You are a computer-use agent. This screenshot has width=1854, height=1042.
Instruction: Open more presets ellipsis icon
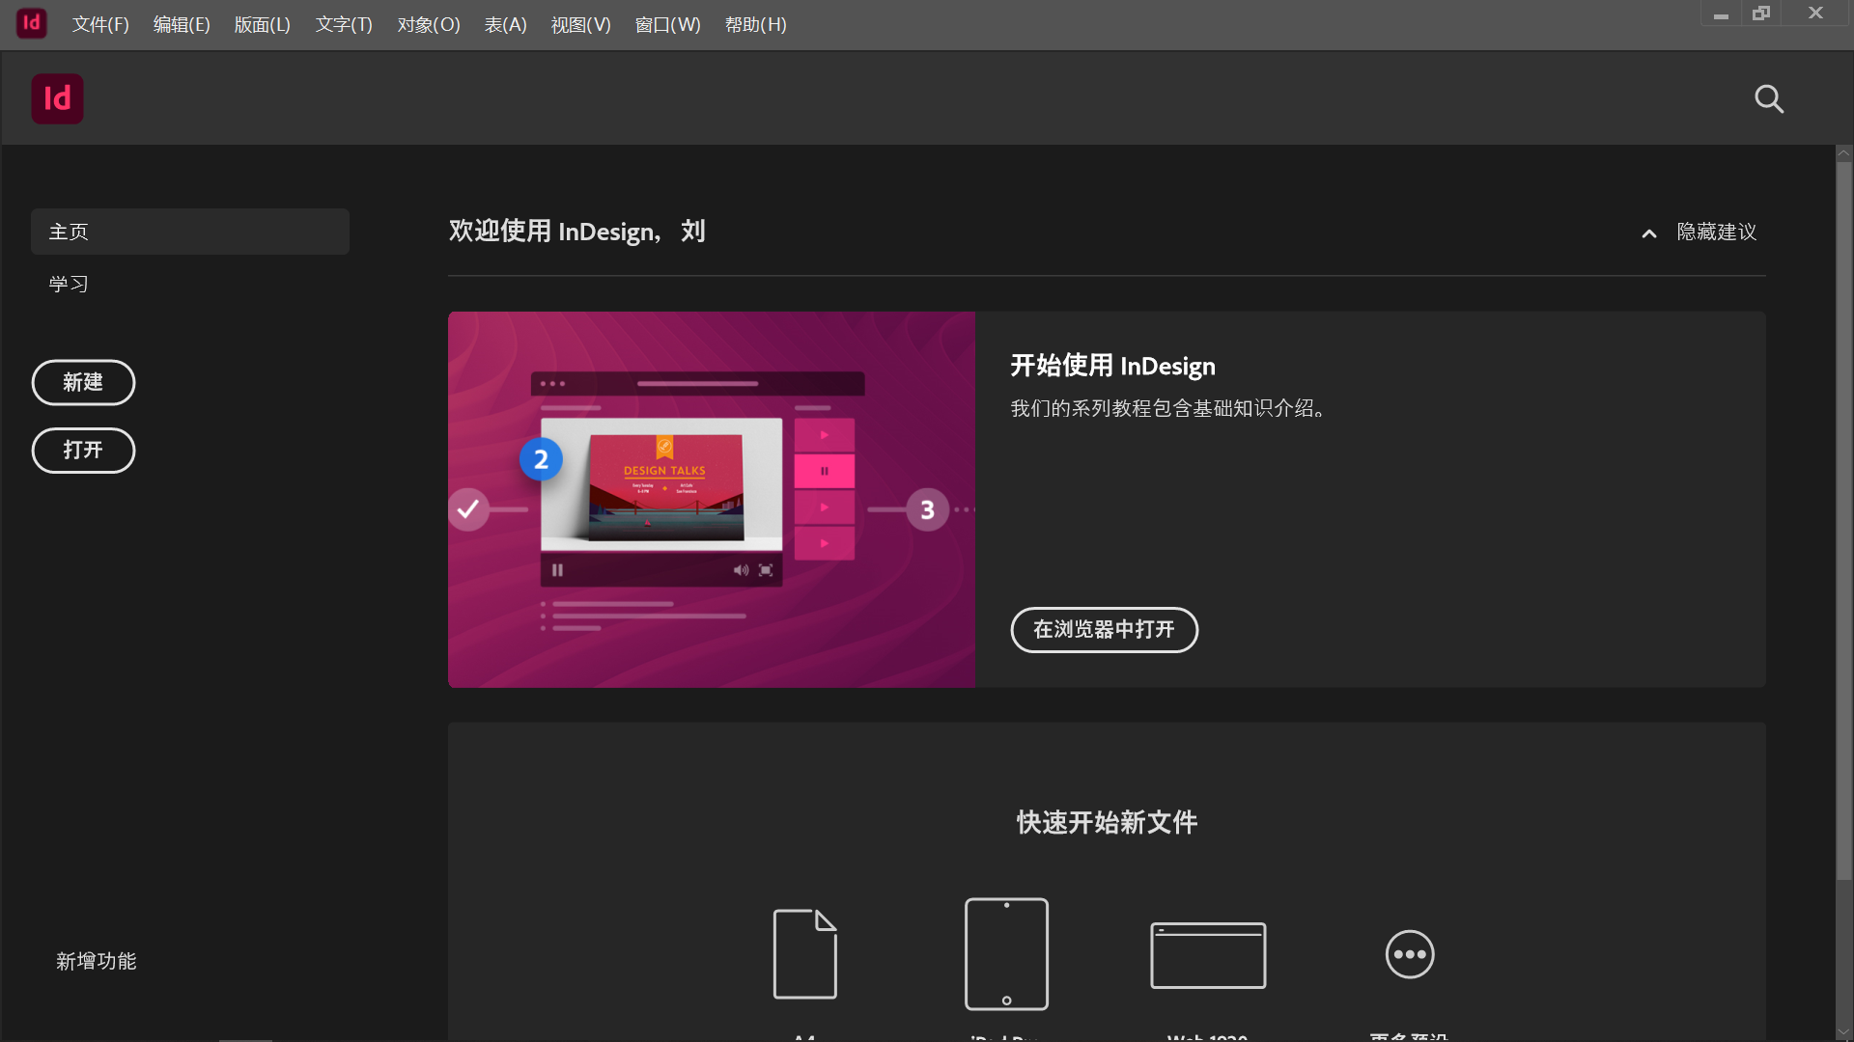coord(1410,954)
